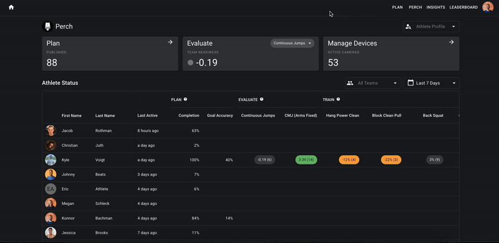Expand the Continuous Jumps dropdown in Evaluate card
The height and width of the screenshot is (243, 499).
[292, 43]
